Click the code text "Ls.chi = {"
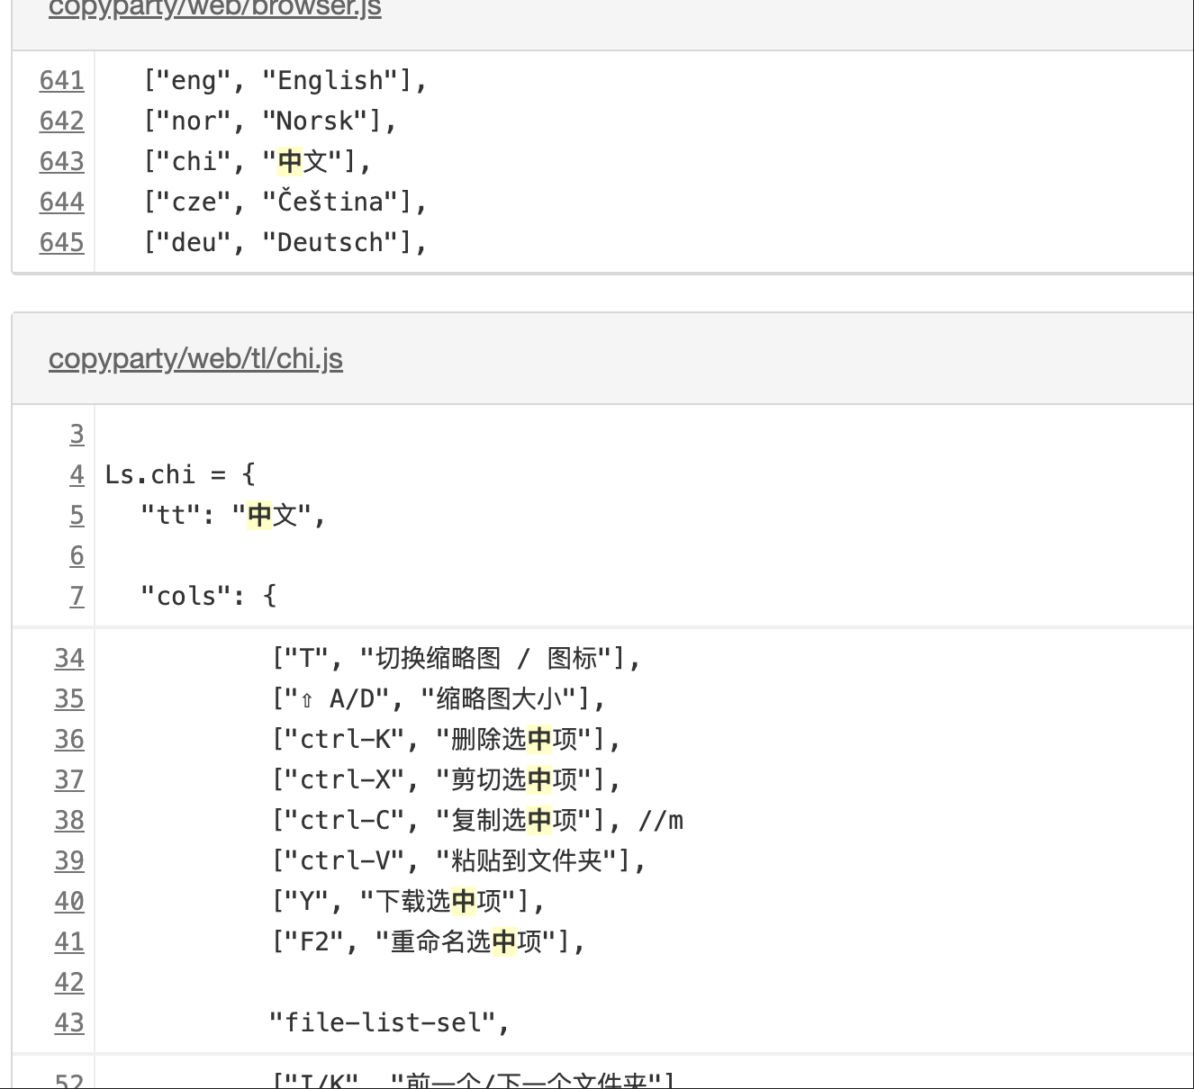The height and width of the screenshot is (1089, 1194). coord(181,474)
